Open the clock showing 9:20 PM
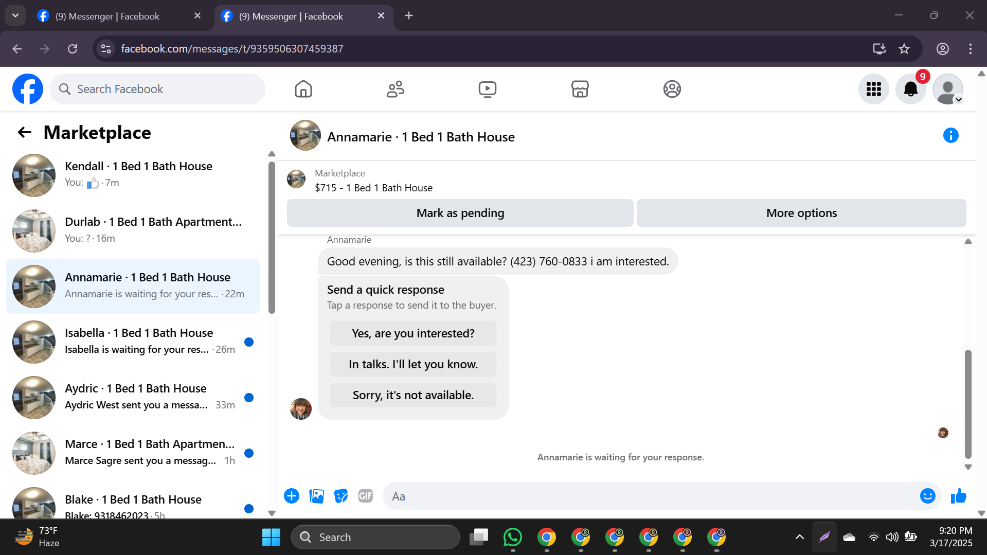The image size is (987, 555). pyautogui.click(x=951, y=537)
